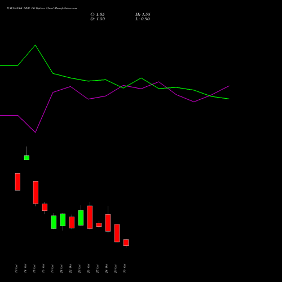
Task: Click the 27 Oct date label
Action: point(98,268)
